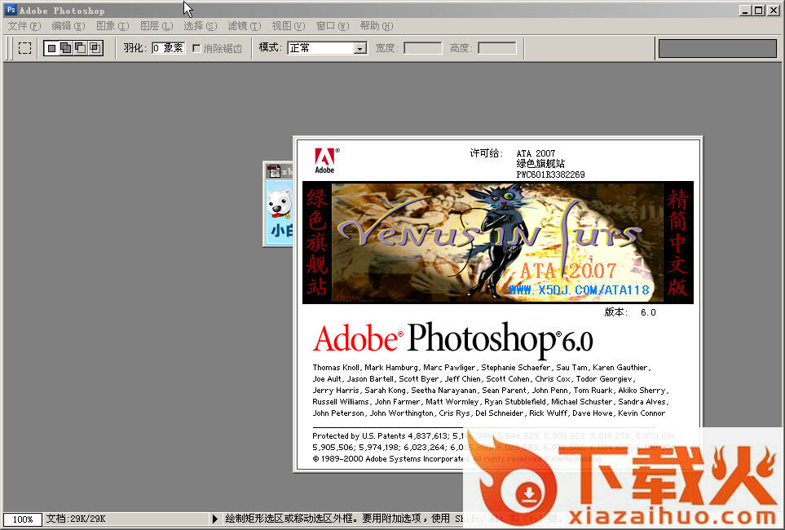Select the Subtract from Selection icon
785x530 pixels.
[80, 48]
